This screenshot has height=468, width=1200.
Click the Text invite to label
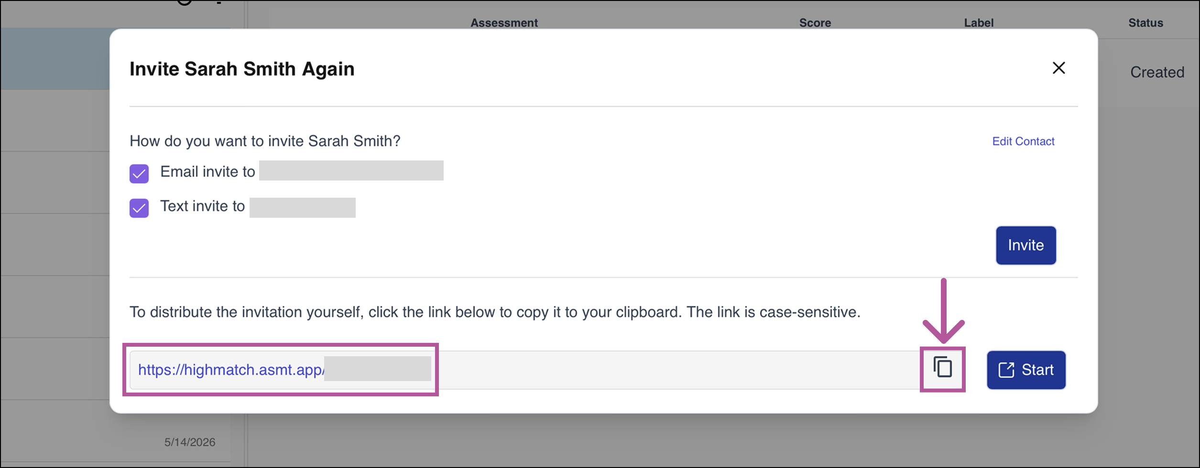[202, 206]
